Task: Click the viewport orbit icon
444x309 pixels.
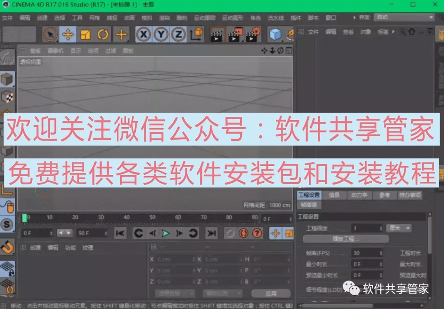Action: coord(281,51)
